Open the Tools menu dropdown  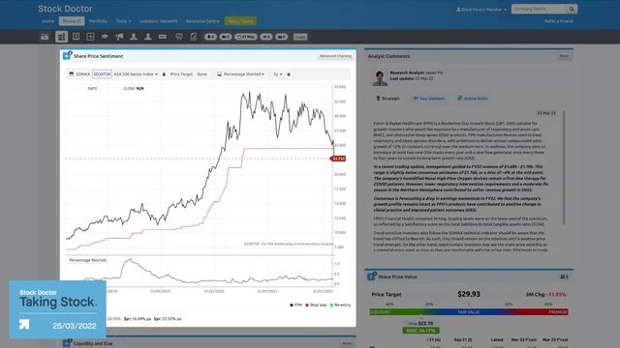point(123,21)
